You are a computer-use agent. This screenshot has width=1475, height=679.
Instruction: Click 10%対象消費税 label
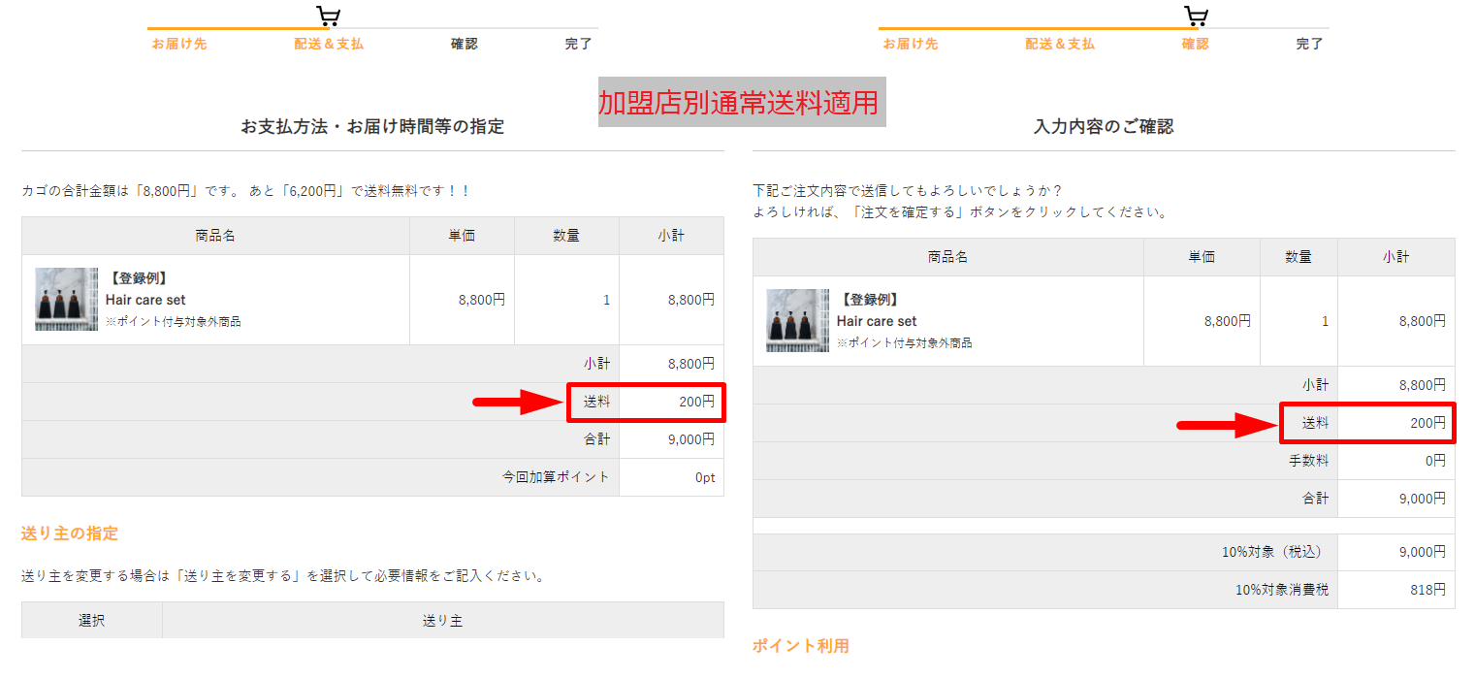point(1282,590)
